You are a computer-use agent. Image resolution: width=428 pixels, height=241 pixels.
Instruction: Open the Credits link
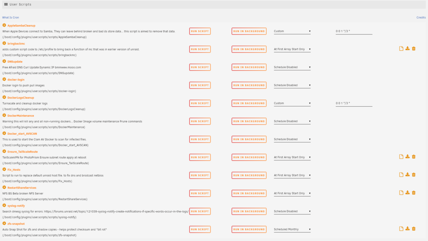tap(421, 17)
